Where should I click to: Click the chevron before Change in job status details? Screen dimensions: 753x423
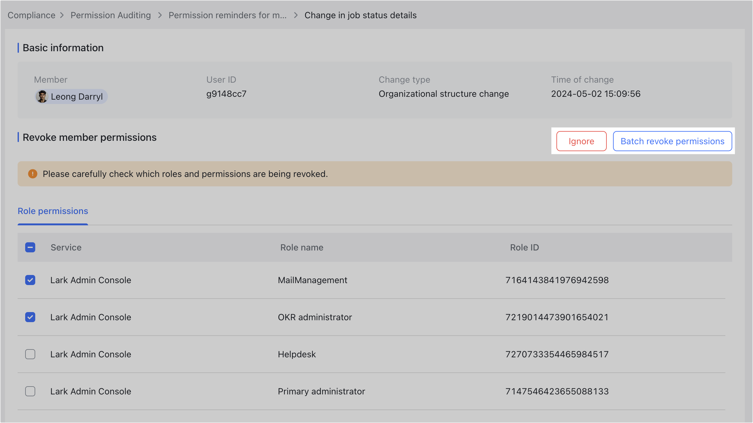(x=295, y=15)
